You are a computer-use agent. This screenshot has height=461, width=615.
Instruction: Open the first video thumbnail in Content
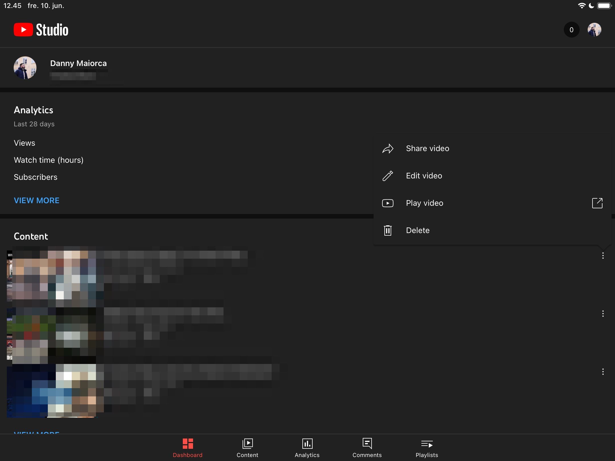(52, 276)
